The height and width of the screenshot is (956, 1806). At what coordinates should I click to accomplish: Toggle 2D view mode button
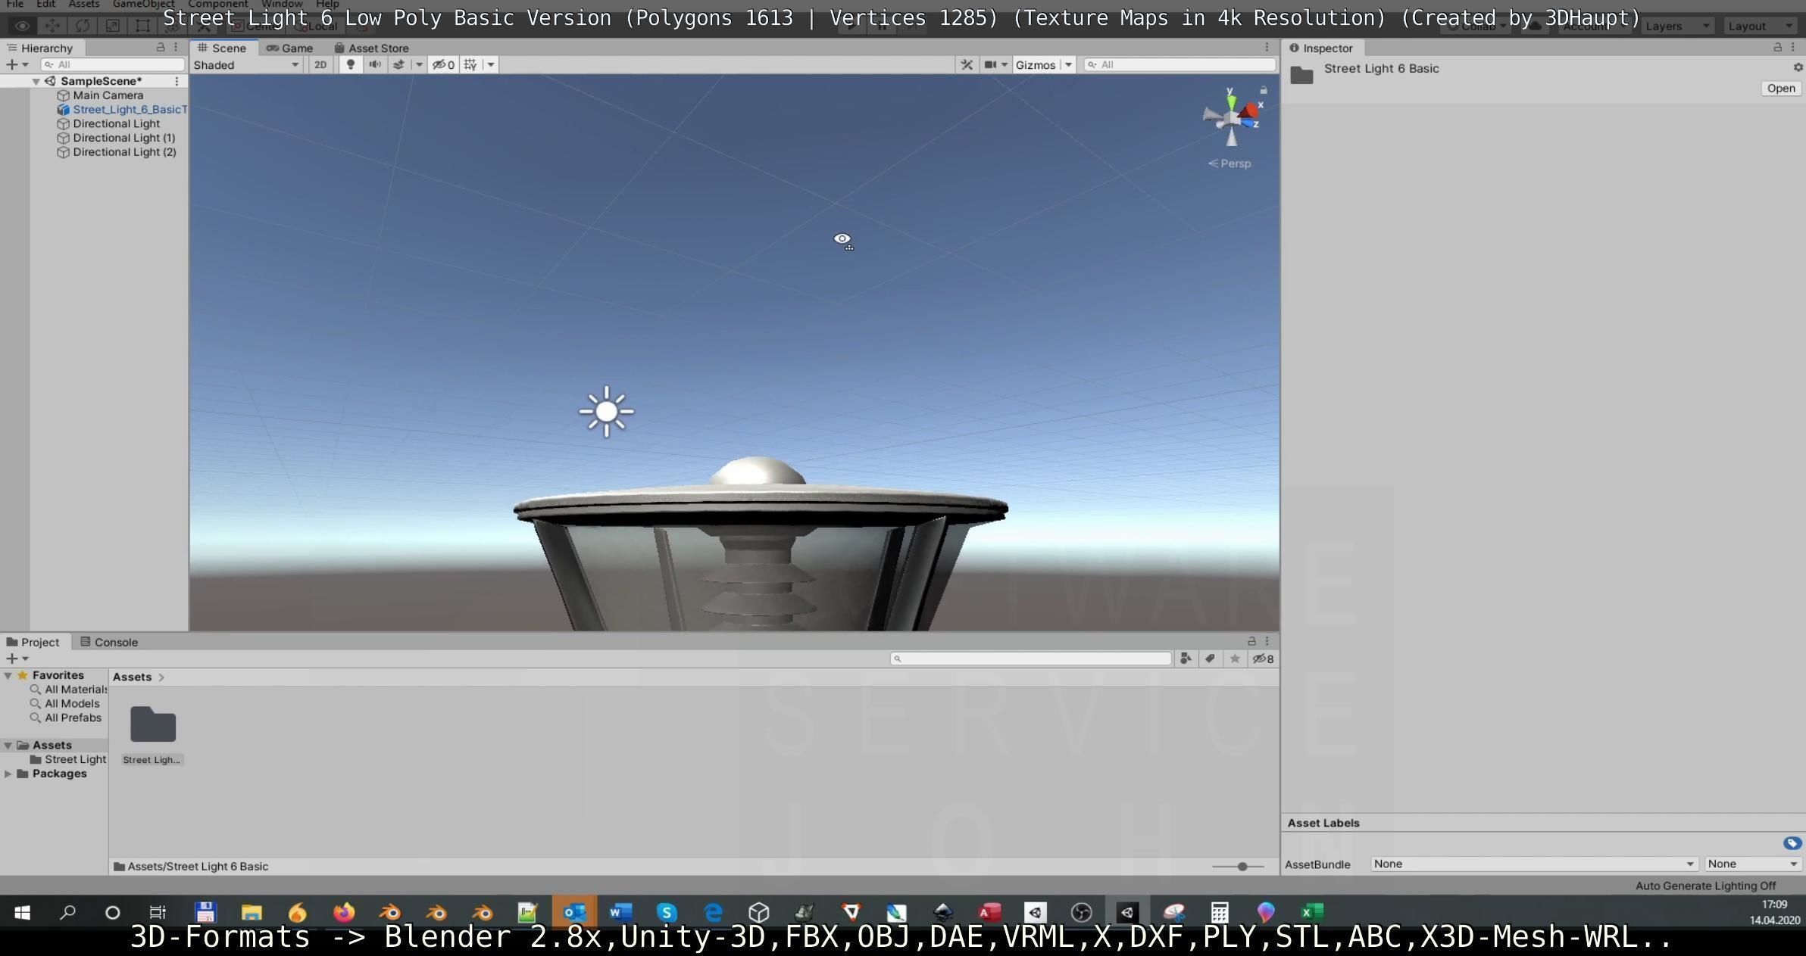320,65
